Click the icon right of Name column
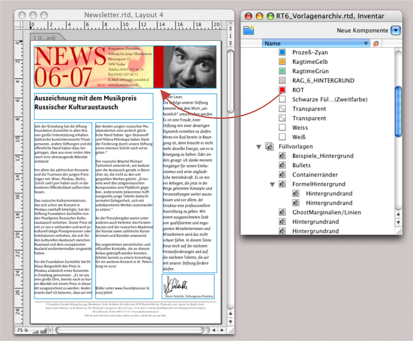Screen dimensions: 413x341 376,44
